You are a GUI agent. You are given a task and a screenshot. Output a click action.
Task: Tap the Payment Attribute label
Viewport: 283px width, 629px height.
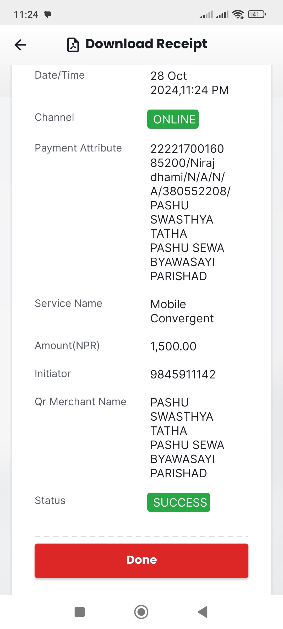tap(78, 148)
